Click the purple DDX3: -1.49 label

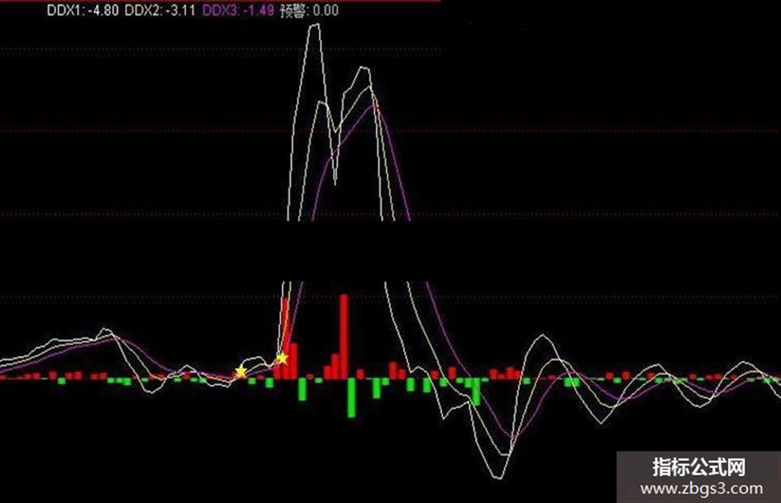coord(238,10)
